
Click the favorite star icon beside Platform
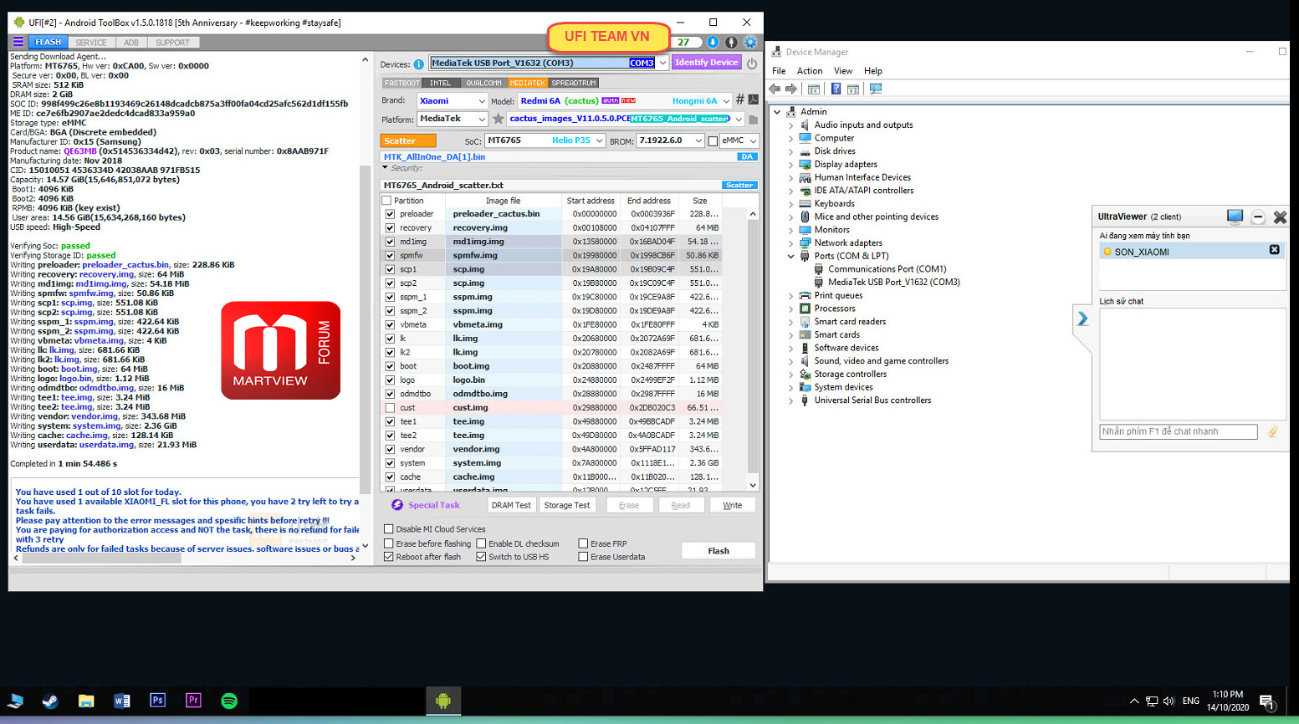[499, 119]
